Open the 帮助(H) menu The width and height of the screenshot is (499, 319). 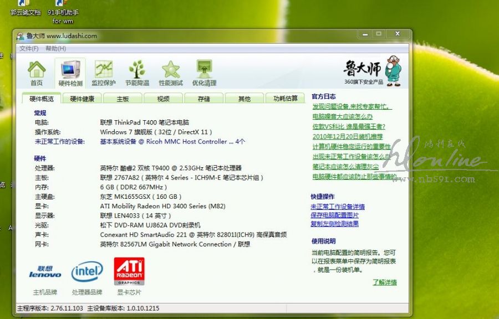click(x=55, y=48)
